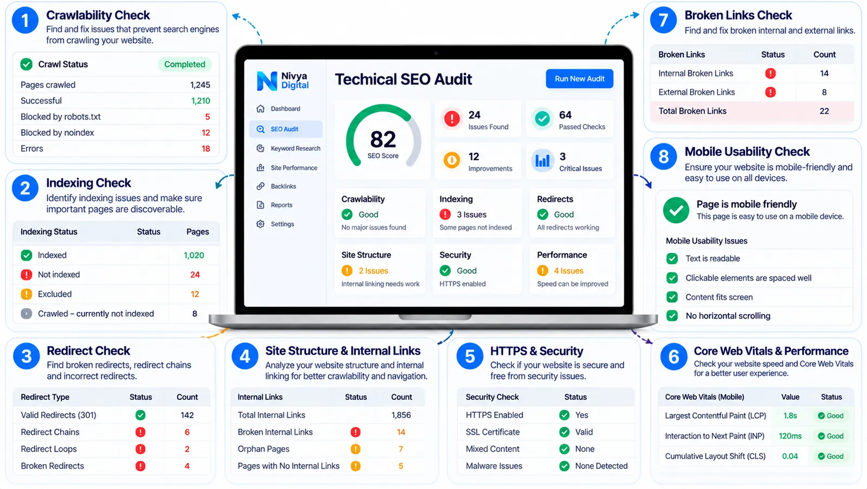Image resolution: width=867 pixels, height=489 pixels.
Task: Click the CLS Good status badge
Action: tap(831, 457)
